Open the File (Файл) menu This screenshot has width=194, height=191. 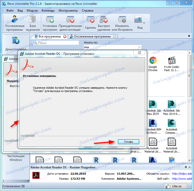[10, 11]
